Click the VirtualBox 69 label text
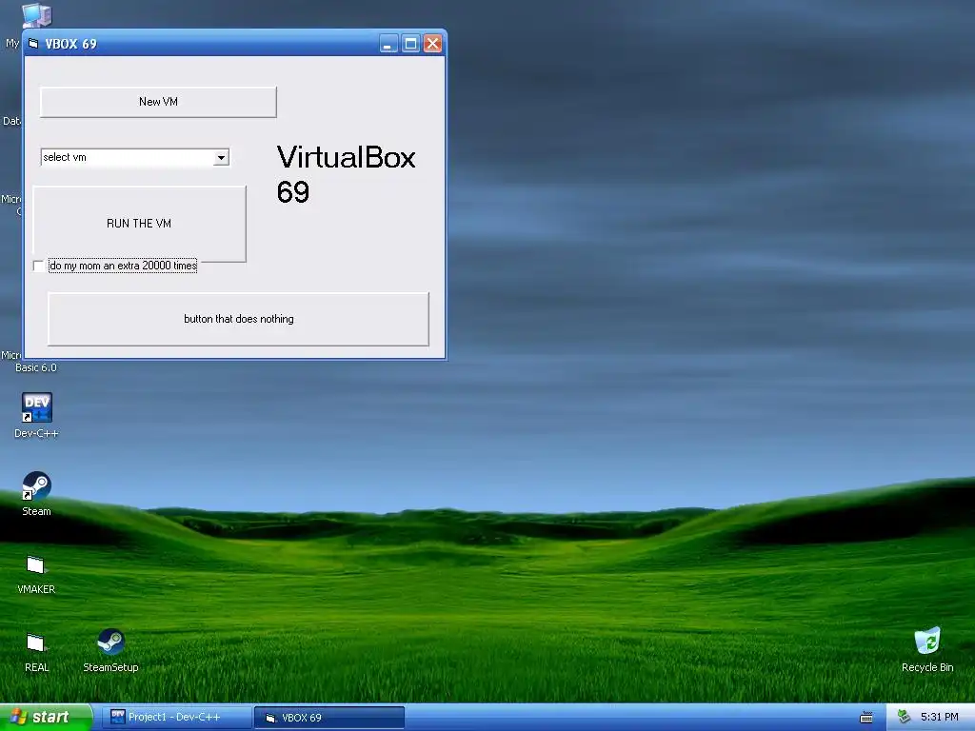The image size is (975, 731). pyautogui.click(x=346, y=174)
